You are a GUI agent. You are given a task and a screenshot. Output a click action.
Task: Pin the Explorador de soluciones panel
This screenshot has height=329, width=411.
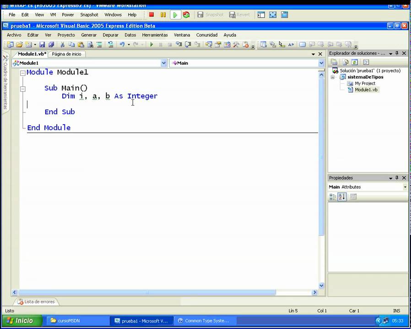point(397,53)
